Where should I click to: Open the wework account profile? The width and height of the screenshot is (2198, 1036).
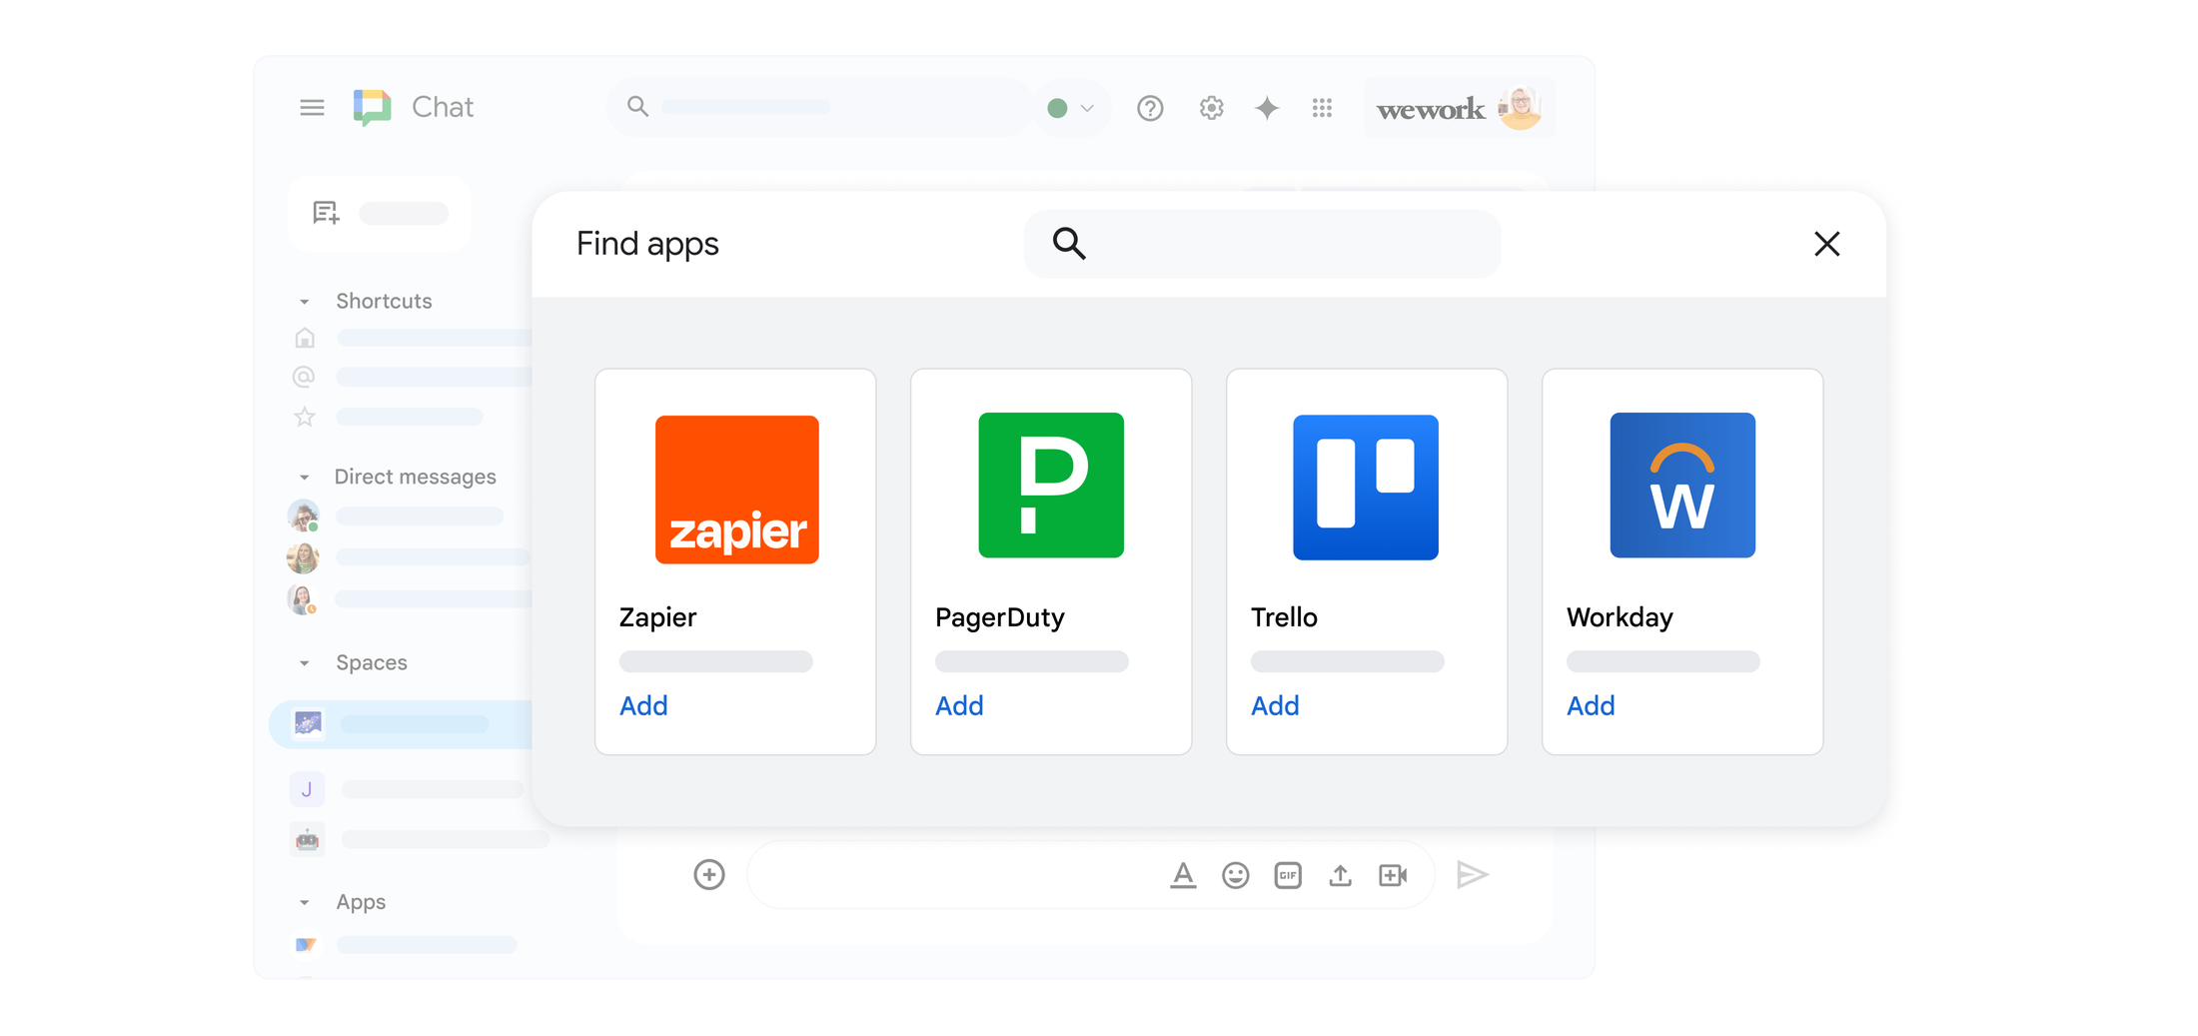point(1458,107)
